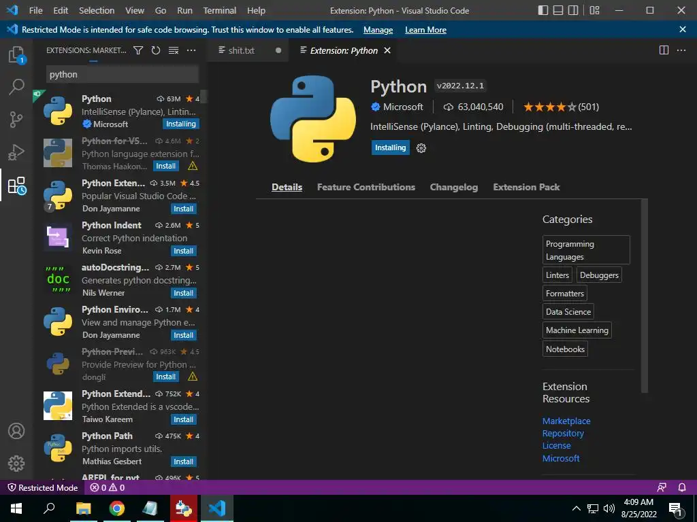Open the Search view in activity bar
The width and height of the screenshot is (697, 522).
(16, 87)
